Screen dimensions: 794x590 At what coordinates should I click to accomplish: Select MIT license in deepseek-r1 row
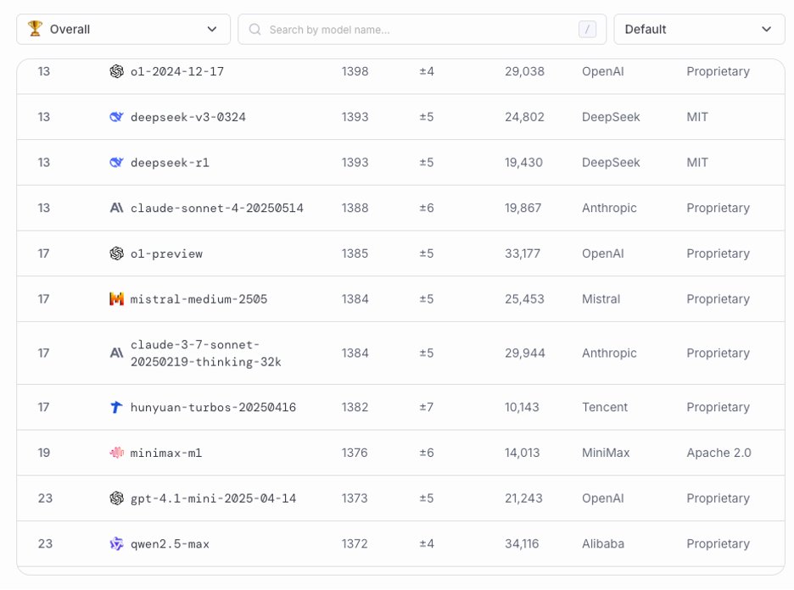click(697, 163)
